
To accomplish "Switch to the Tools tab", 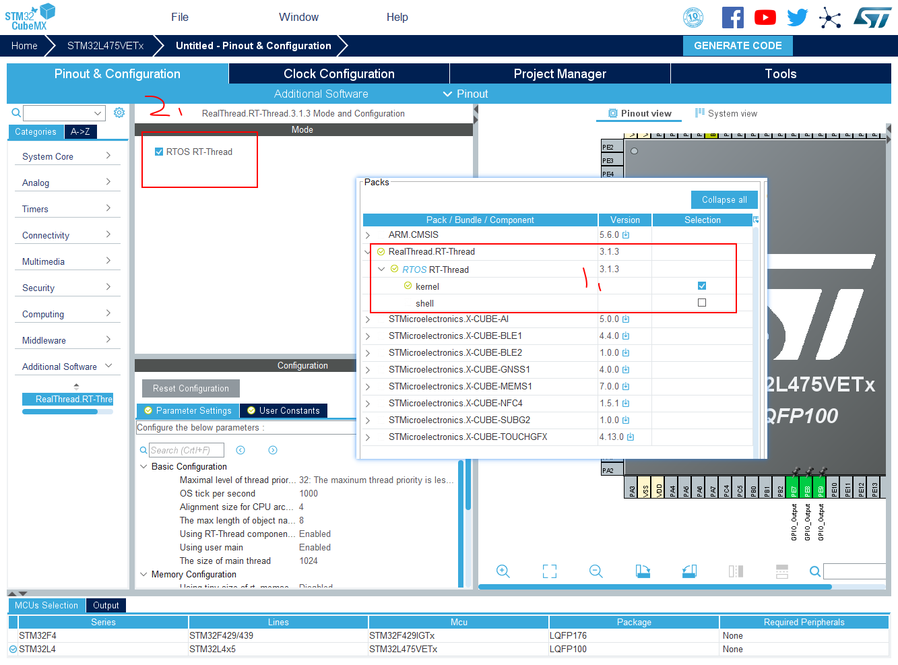I will pyautogui.click(x=781, y=73).
